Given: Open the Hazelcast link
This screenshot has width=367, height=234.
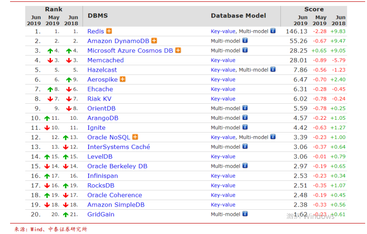Looking at the screenshot, I should click(x=102, y=70).
